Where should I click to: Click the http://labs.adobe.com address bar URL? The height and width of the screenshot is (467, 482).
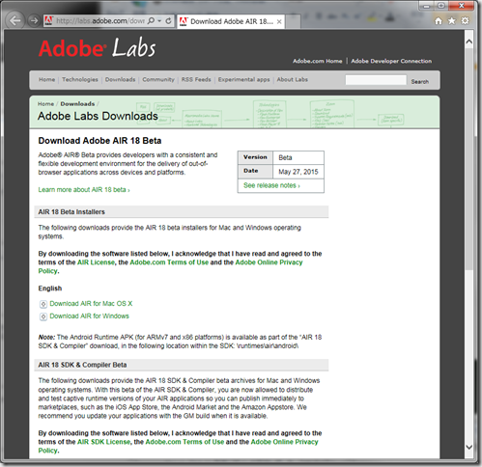(x=100, y=21)
